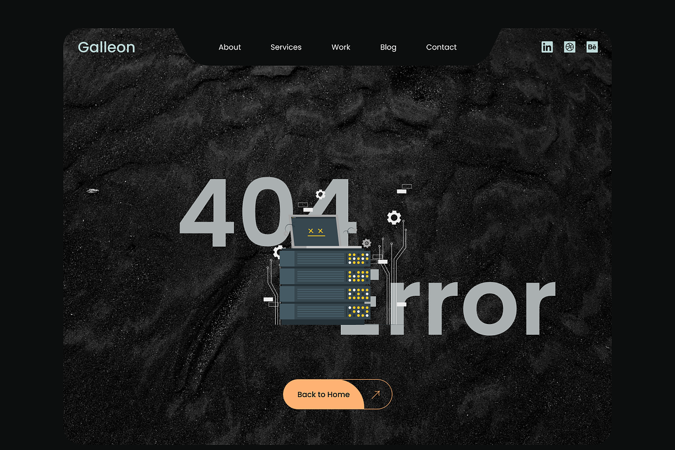Open the Behance social icon
This screenshot has width=675, height=450.
(592, 47)
